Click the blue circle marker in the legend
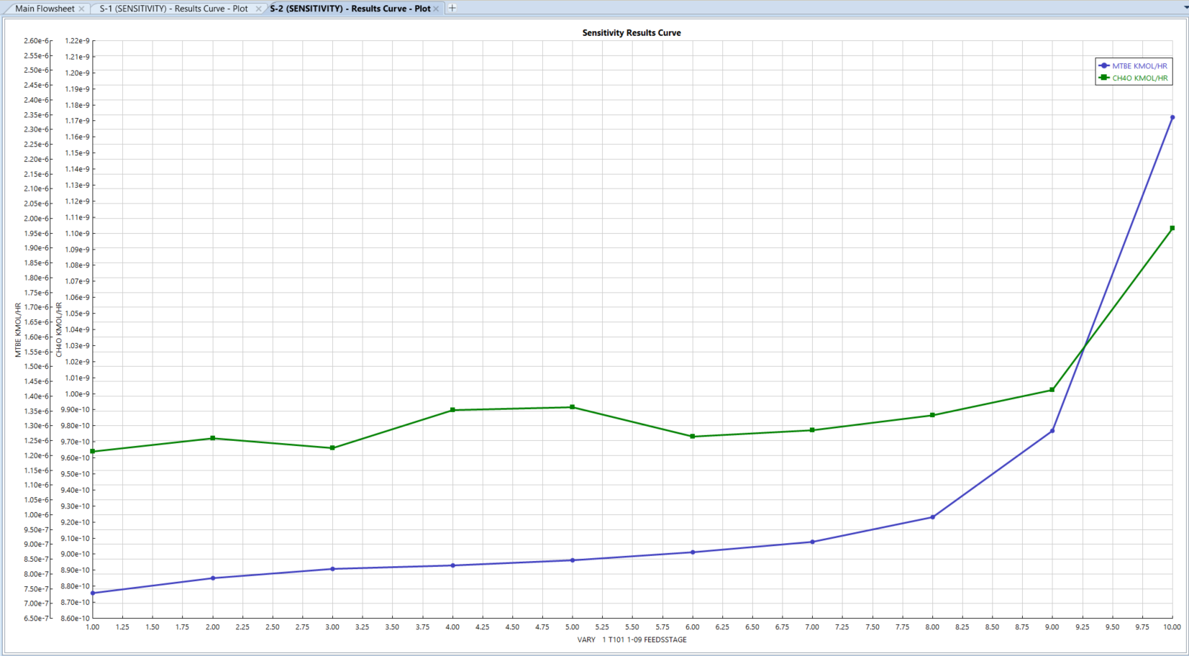 pos(1104,65)
